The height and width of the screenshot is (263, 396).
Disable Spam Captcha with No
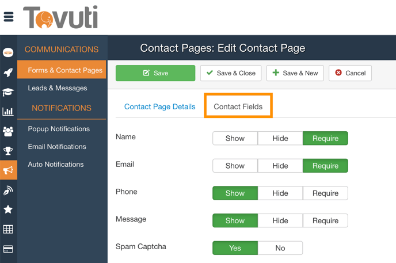pos(280,248)
